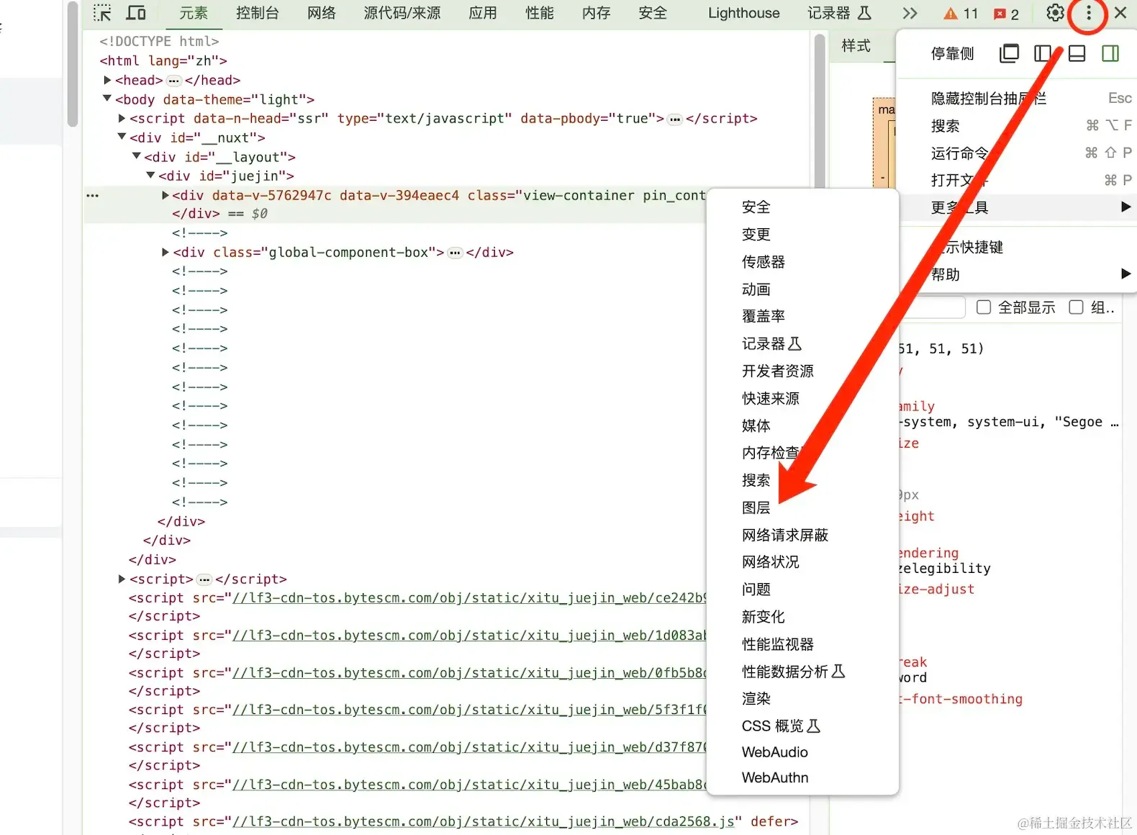
Task: Switch to the 源代码/来源 tab
Action: (402, 13)
